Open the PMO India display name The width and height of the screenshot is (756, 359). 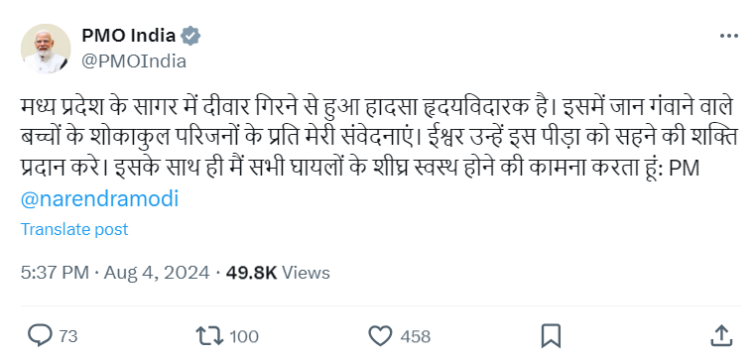tap(128, 35)
